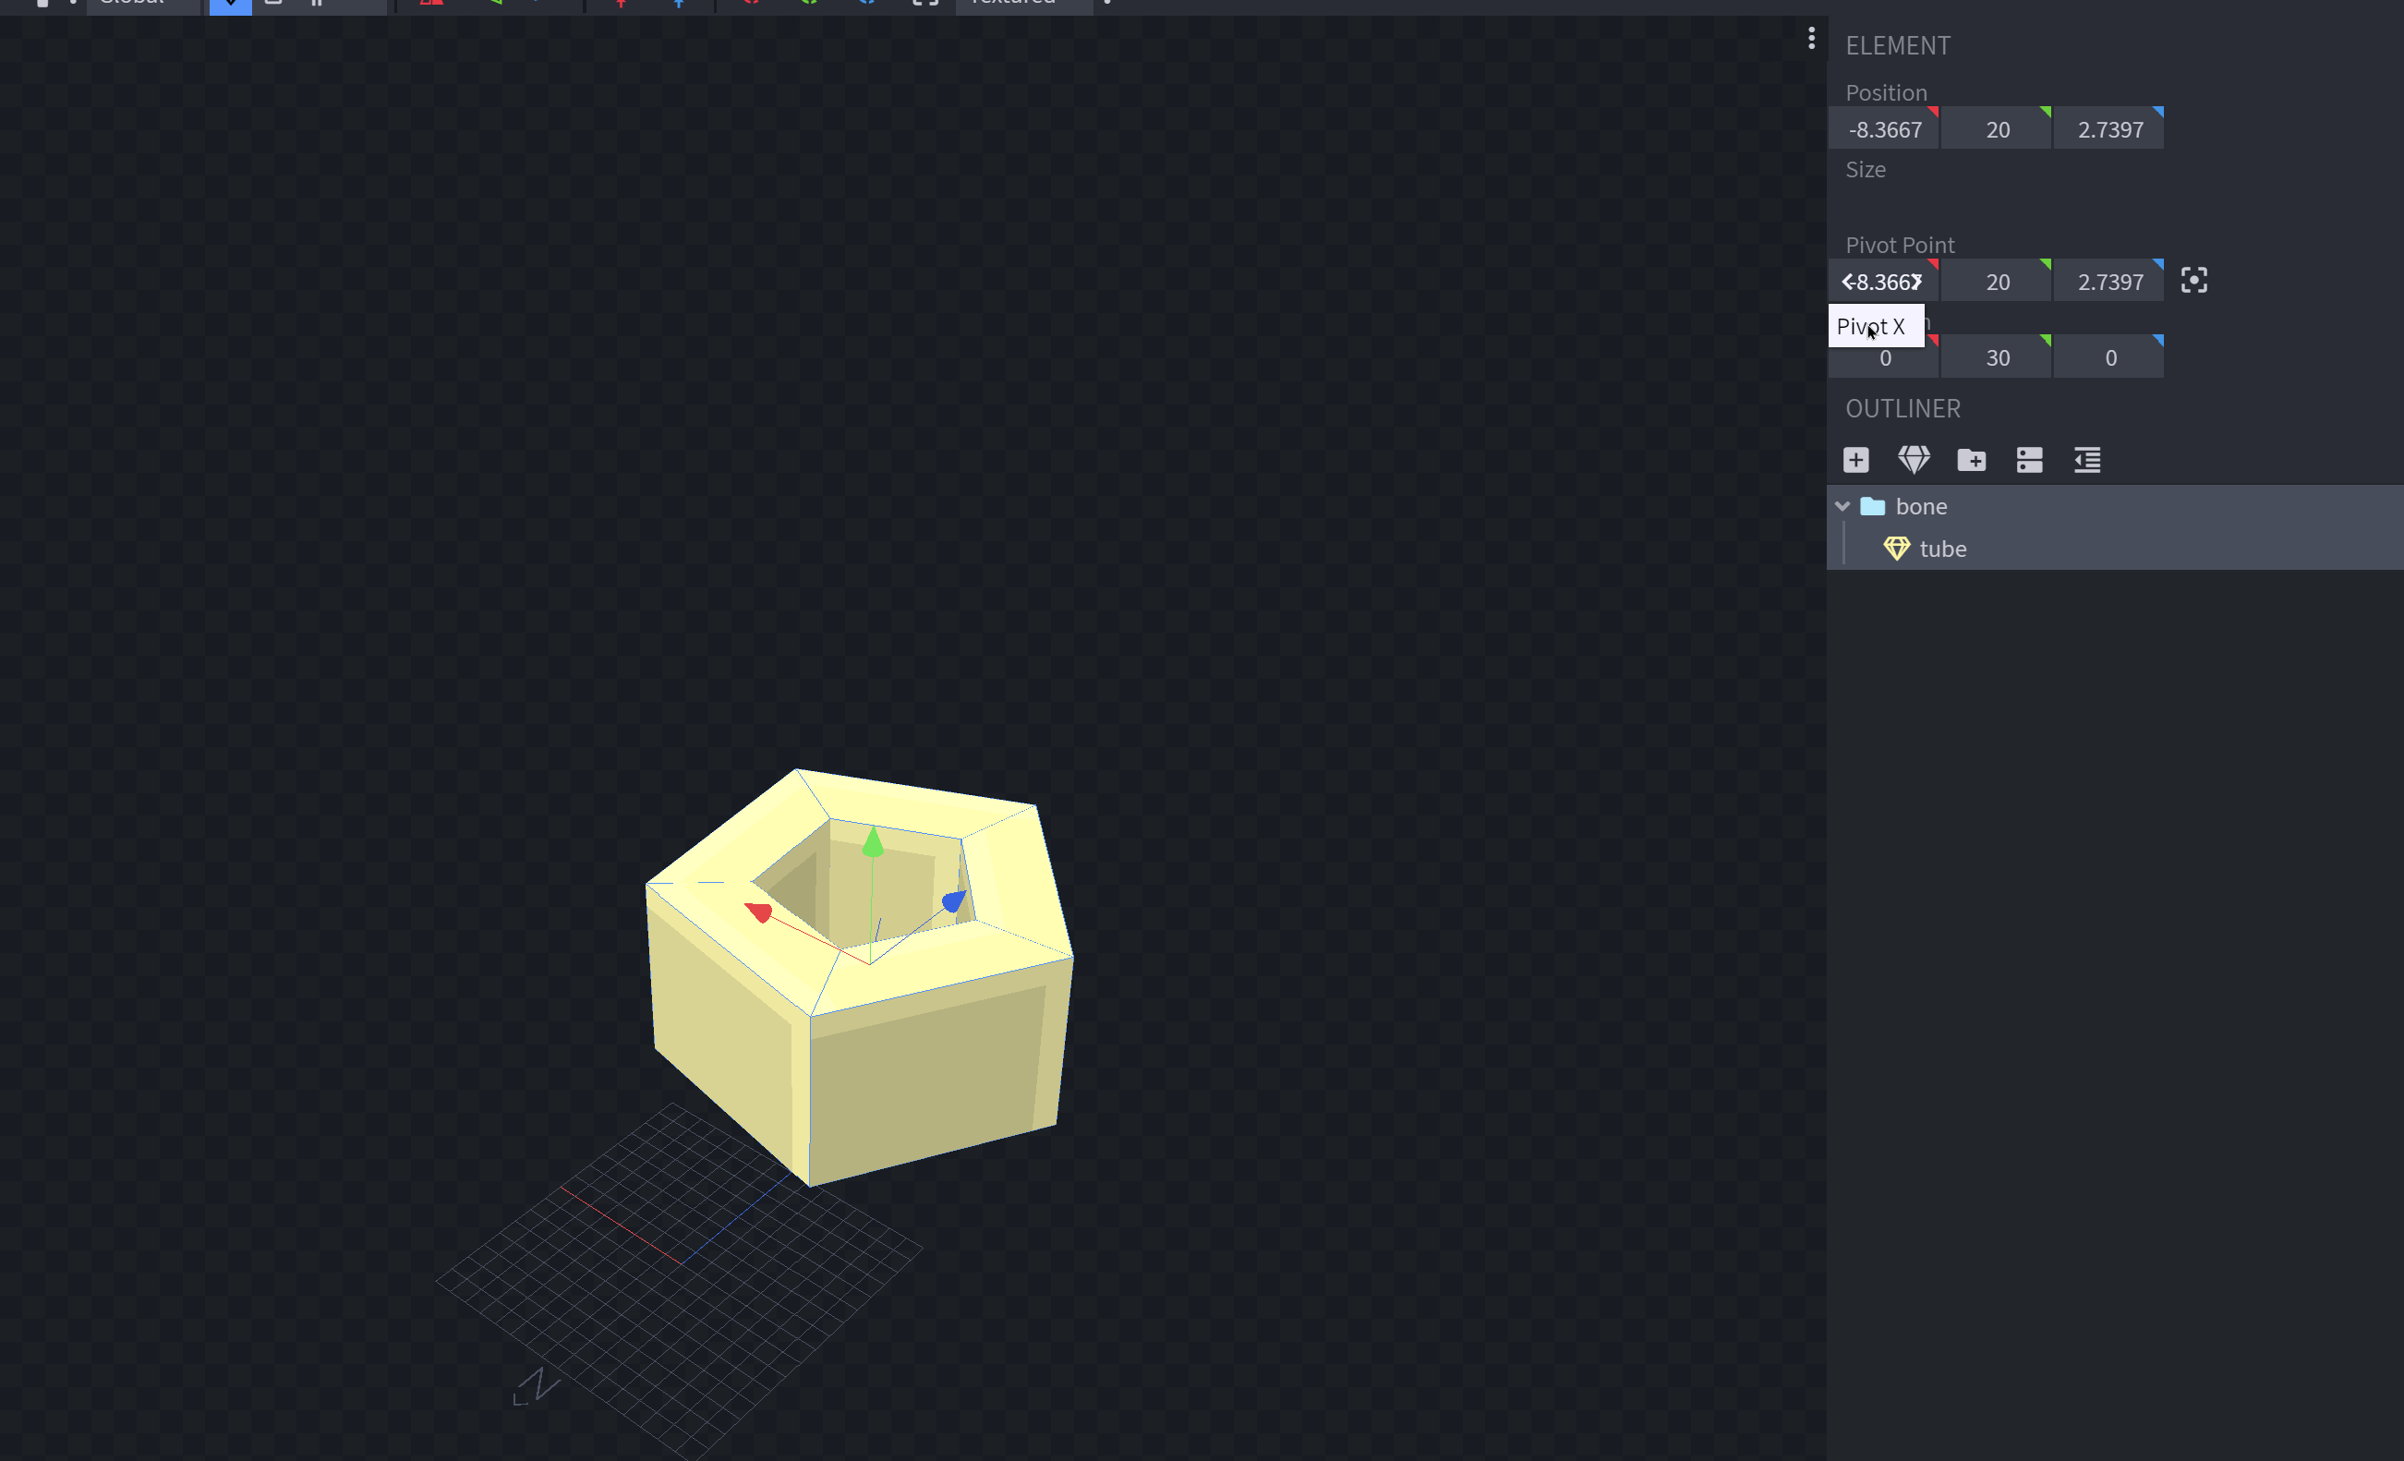
Task: Toggle the highlighted move tool in the toolbar
Action: pos(230,4)
